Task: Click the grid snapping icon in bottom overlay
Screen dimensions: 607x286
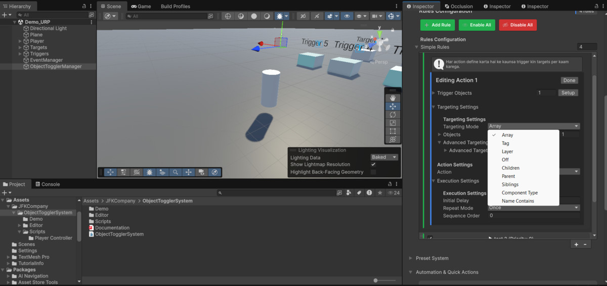Action: (x=136, y=172)
